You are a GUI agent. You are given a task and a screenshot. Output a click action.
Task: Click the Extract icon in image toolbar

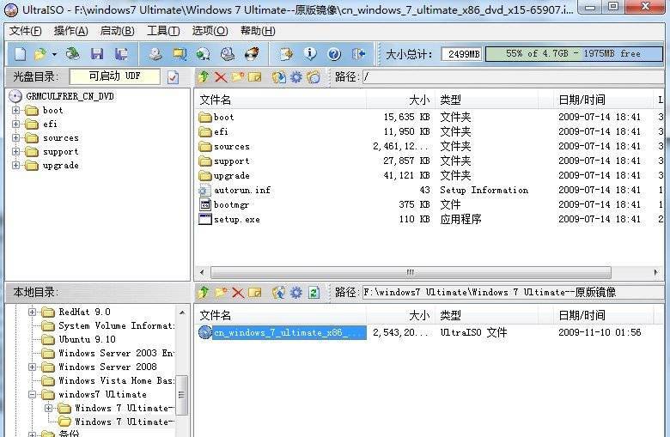click(279, 77)
